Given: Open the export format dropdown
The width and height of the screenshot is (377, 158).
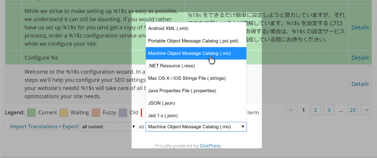Looking at the screenshot, I should [196, 127].
